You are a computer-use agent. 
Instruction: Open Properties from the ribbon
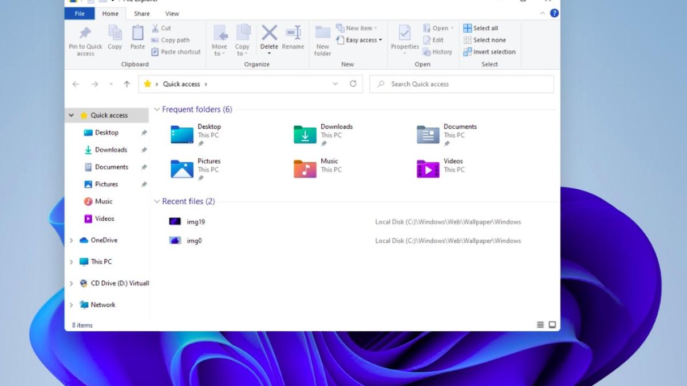(x=404, y=38)
